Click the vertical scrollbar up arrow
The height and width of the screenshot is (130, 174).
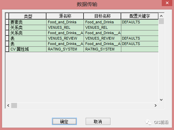pyautogui.click(x=161, y=16)
